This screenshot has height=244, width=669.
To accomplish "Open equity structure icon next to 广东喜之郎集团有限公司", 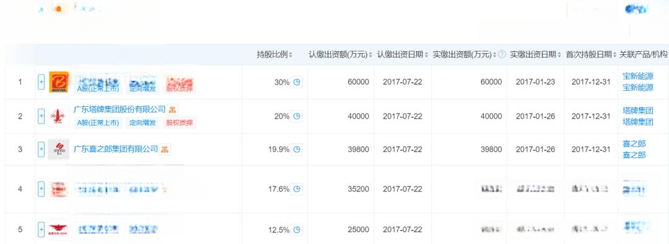I will tap(165, 149).
